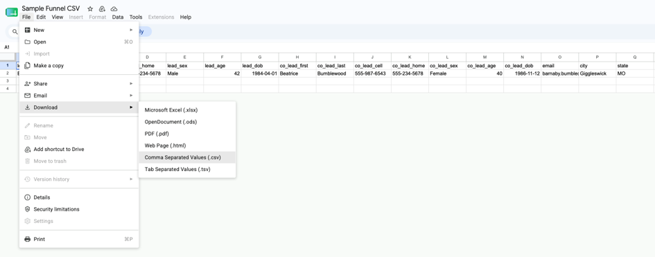The width and height of the screenshot is (655, 257).
Task: Check the cloud save status icon
Action: coord(114,9)
